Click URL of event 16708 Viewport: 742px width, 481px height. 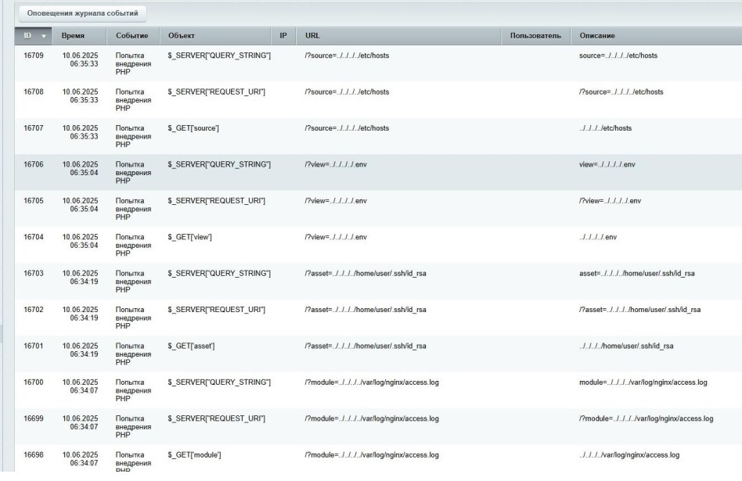click(x=347, y=92)
